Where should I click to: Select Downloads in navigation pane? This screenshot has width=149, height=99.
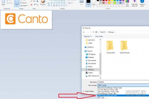point(91,63)
